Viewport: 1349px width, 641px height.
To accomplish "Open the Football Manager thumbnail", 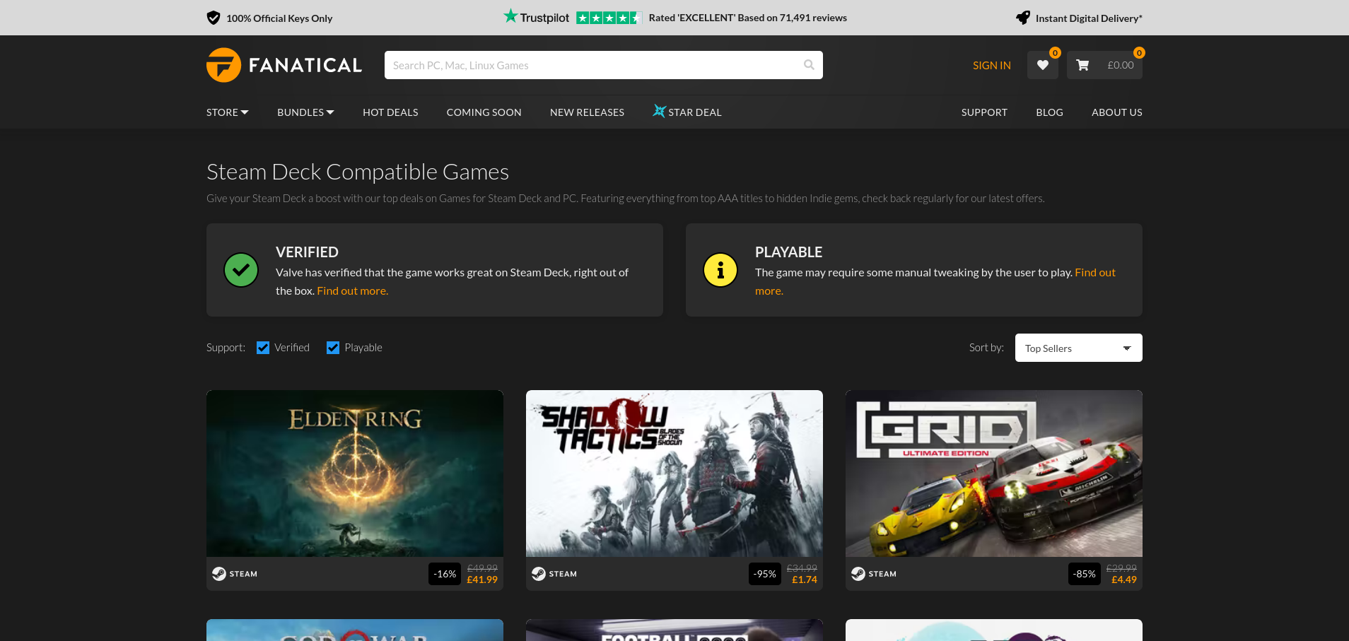I will point(674,630).
